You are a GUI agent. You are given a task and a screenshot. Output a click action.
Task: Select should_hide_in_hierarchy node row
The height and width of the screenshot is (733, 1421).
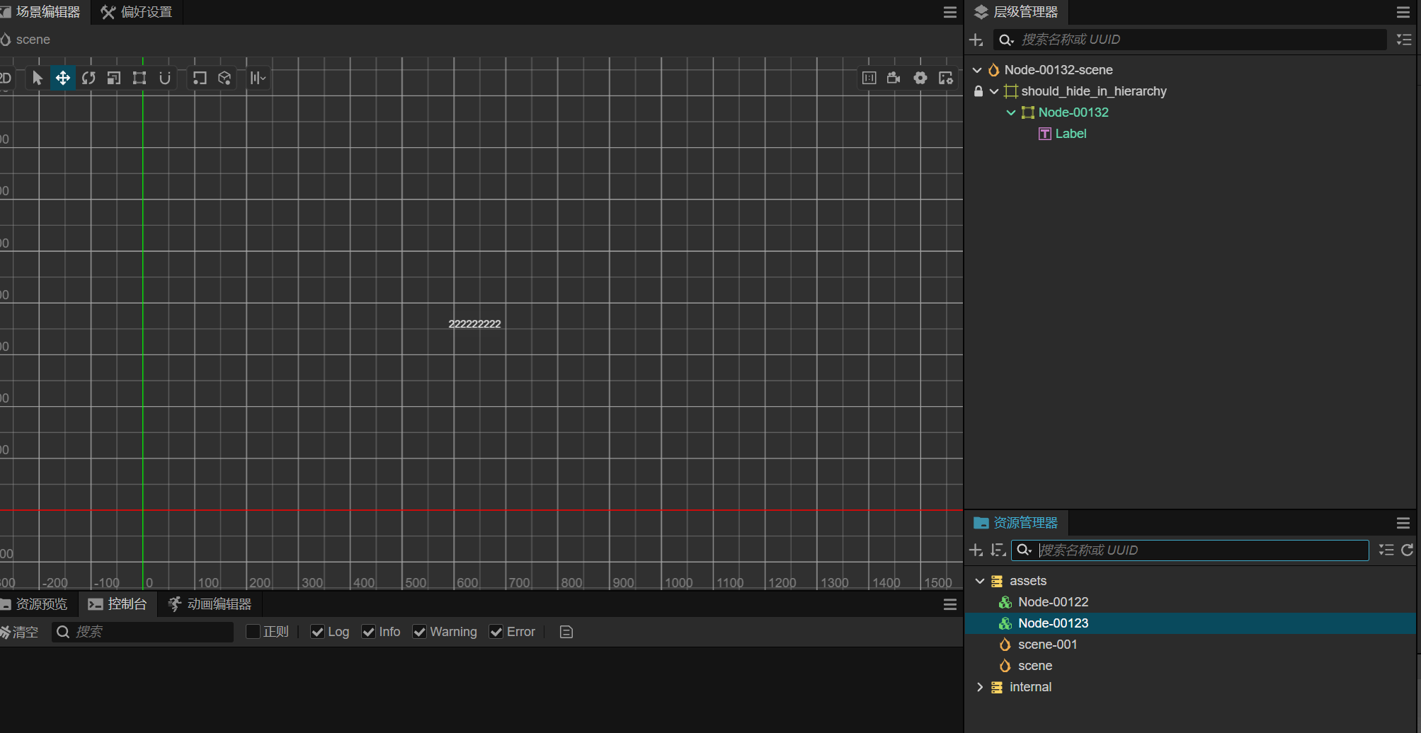pyautogui.click(x=1190, y=91)
